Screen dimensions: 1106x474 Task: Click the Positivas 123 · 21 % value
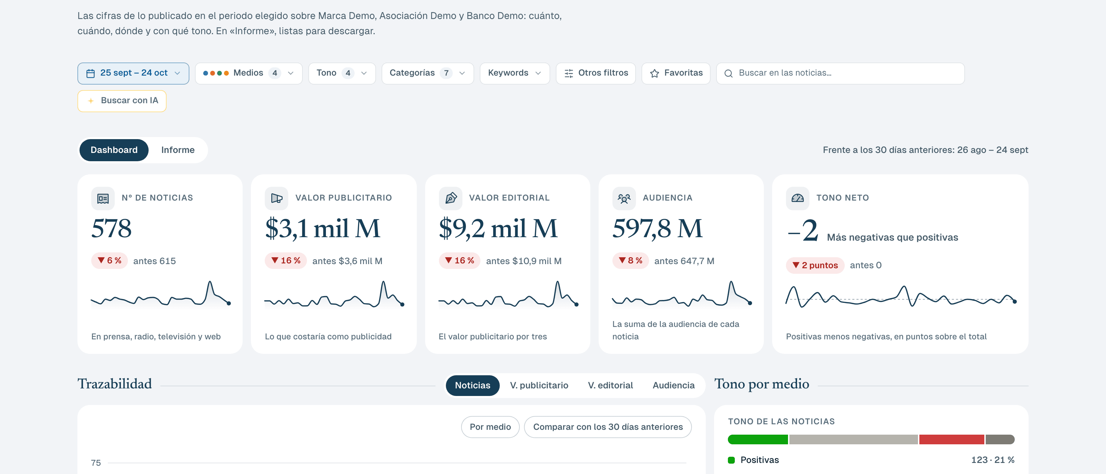pos(993,460)
